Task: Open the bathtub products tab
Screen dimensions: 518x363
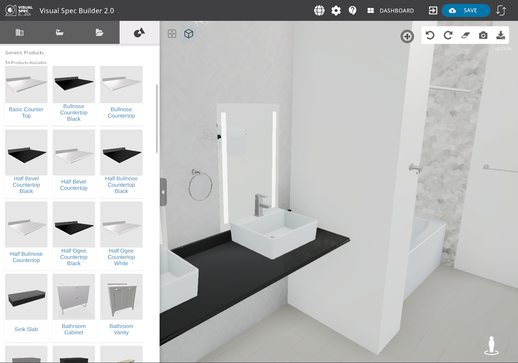Action: [60, 32]
